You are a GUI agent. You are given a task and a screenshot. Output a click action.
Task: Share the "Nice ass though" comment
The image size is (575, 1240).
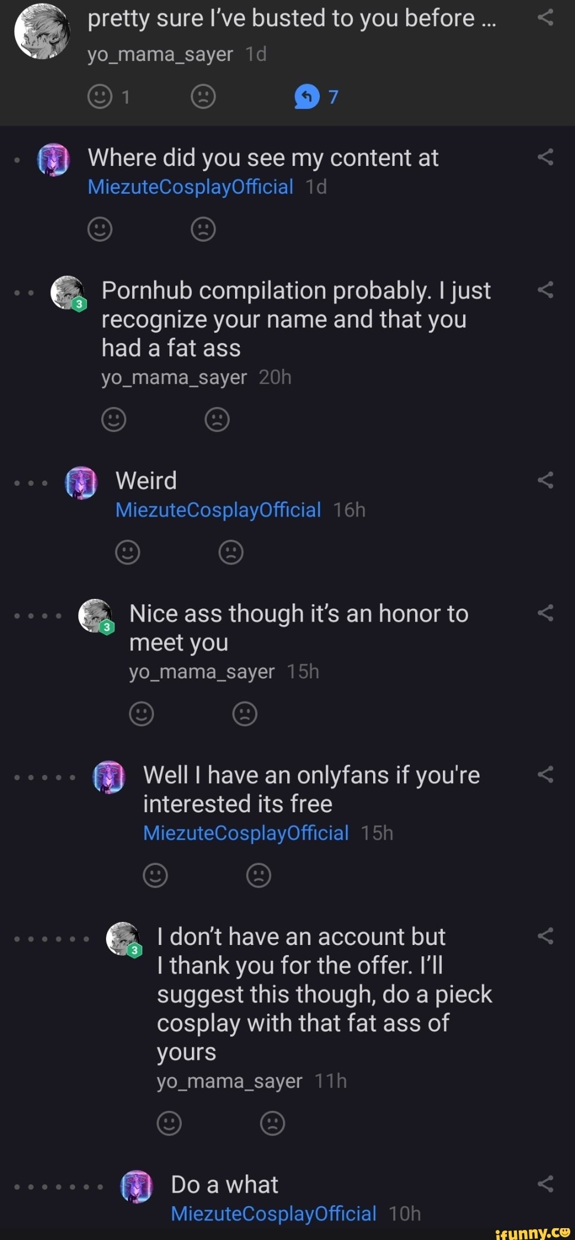point(545,613)
